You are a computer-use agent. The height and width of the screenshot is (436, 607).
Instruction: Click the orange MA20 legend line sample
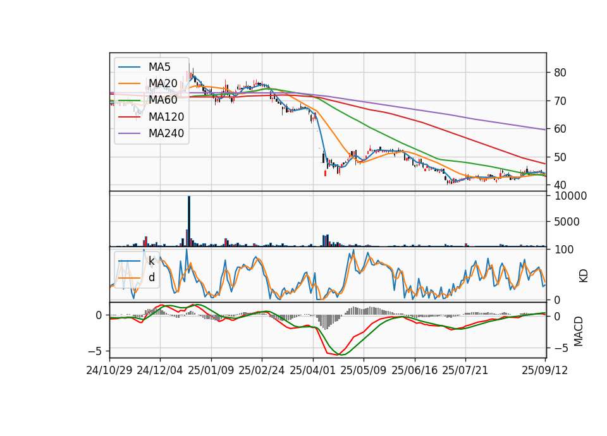(x=129, y=83)
